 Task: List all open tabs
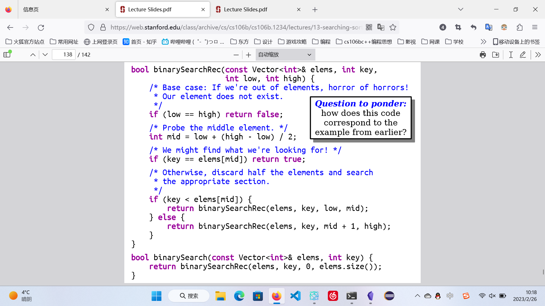point(461,9)
